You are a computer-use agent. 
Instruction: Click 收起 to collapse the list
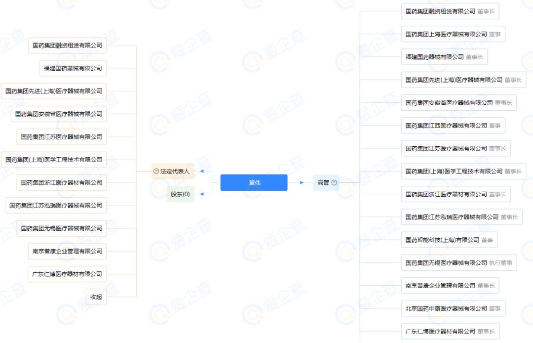click(x=96, y=297)
